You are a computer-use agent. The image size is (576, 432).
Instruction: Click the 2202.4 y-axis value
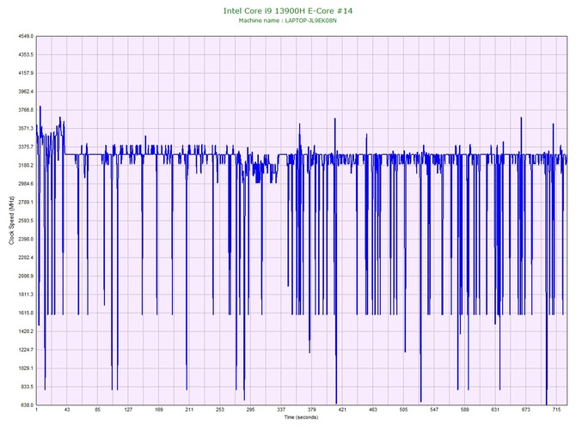click(26, 258)
